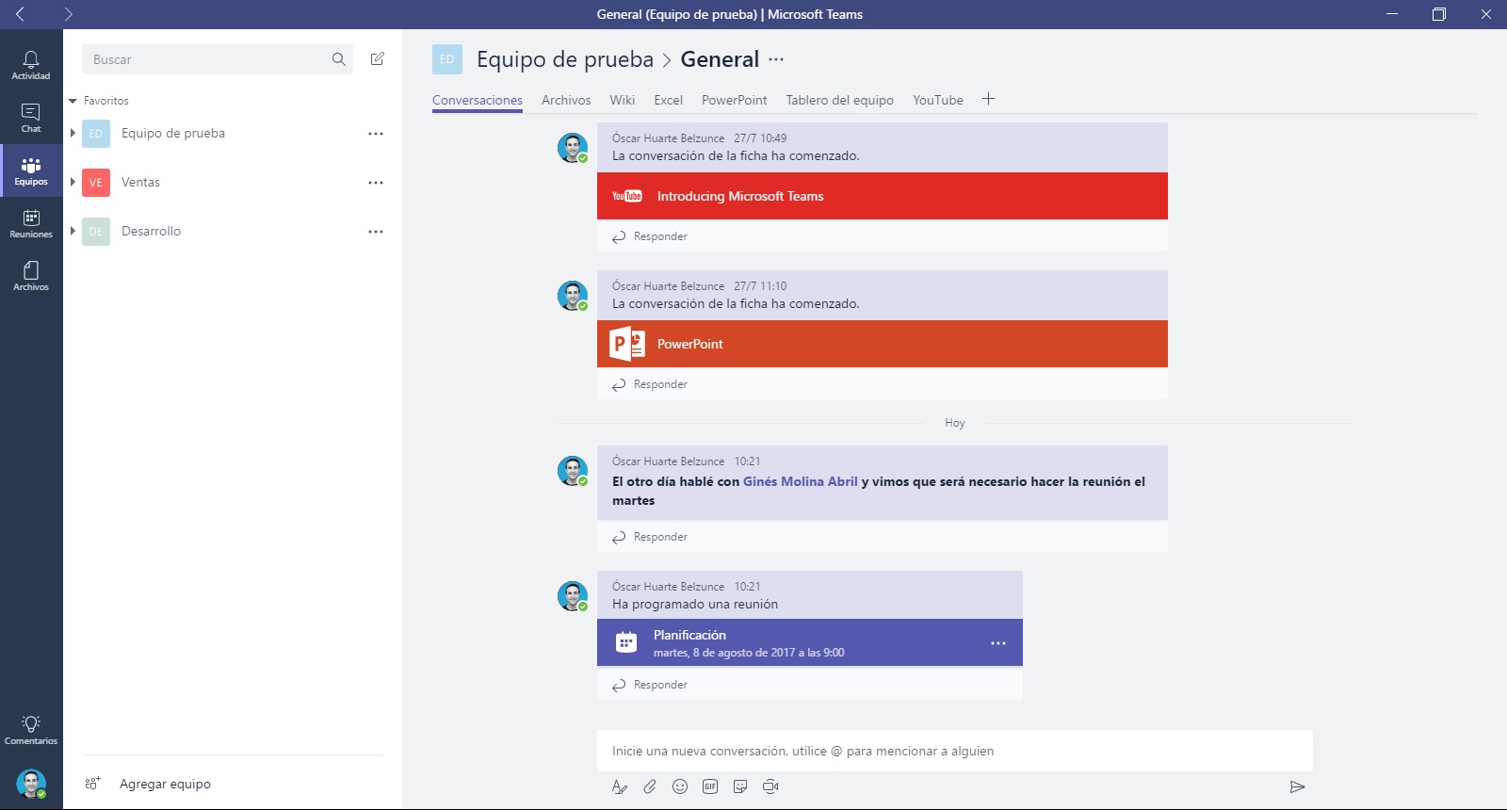Switch to the Conversaciones tab
1507x810 pixels.
tap(478, 100)
